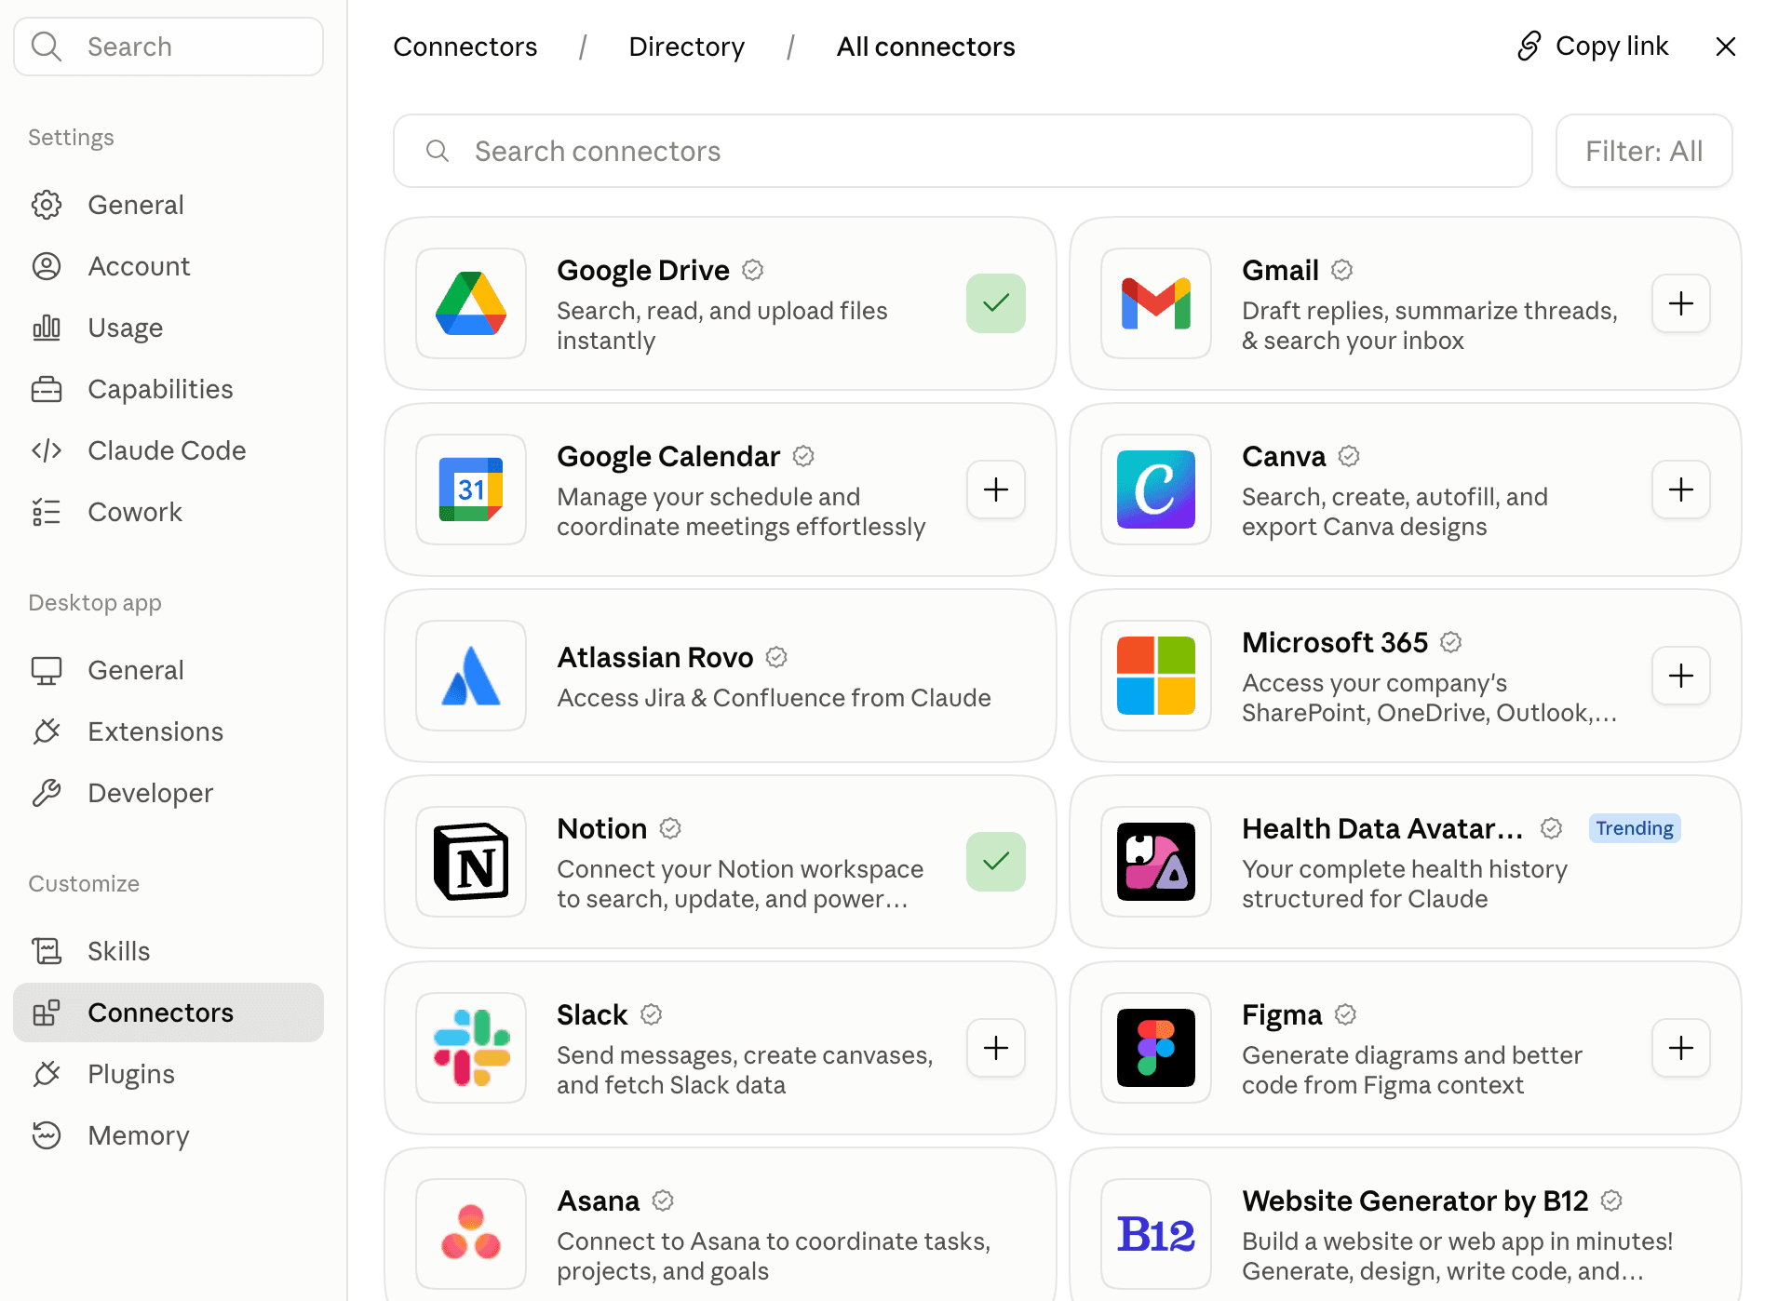Click the Copy link chain icon
Viewport: 1765px width, 1301px height.
coord(1529,46)
